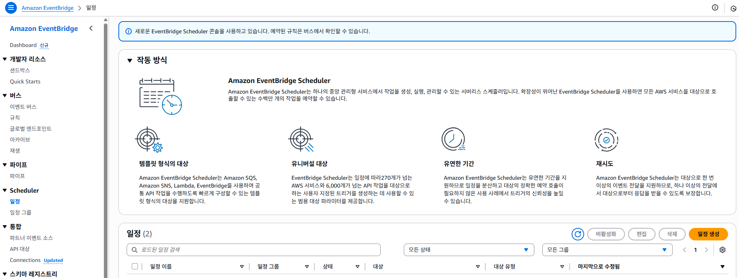Viewport: 739px width, 278px height.
Task: Click the templated target icon with gear
Action: click(149, 139)
